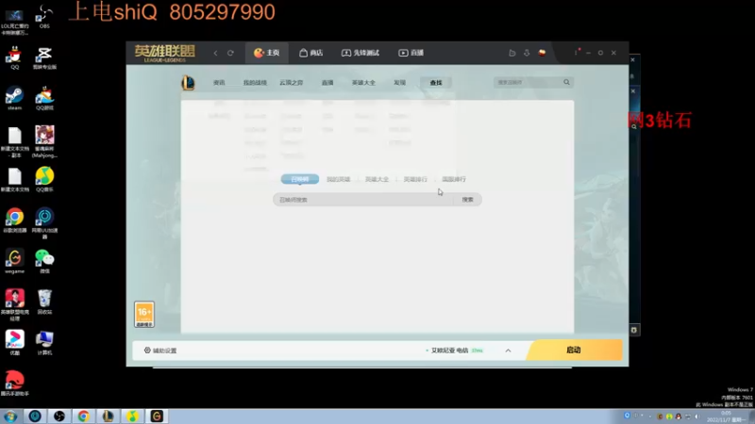The width and height of the screenshot is (755, 424).
Task: Select the 微信 WeChat desktop icon
Action: 44,262
